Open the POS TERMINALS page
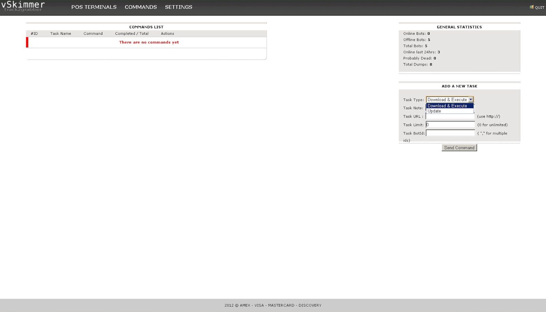 94,7
